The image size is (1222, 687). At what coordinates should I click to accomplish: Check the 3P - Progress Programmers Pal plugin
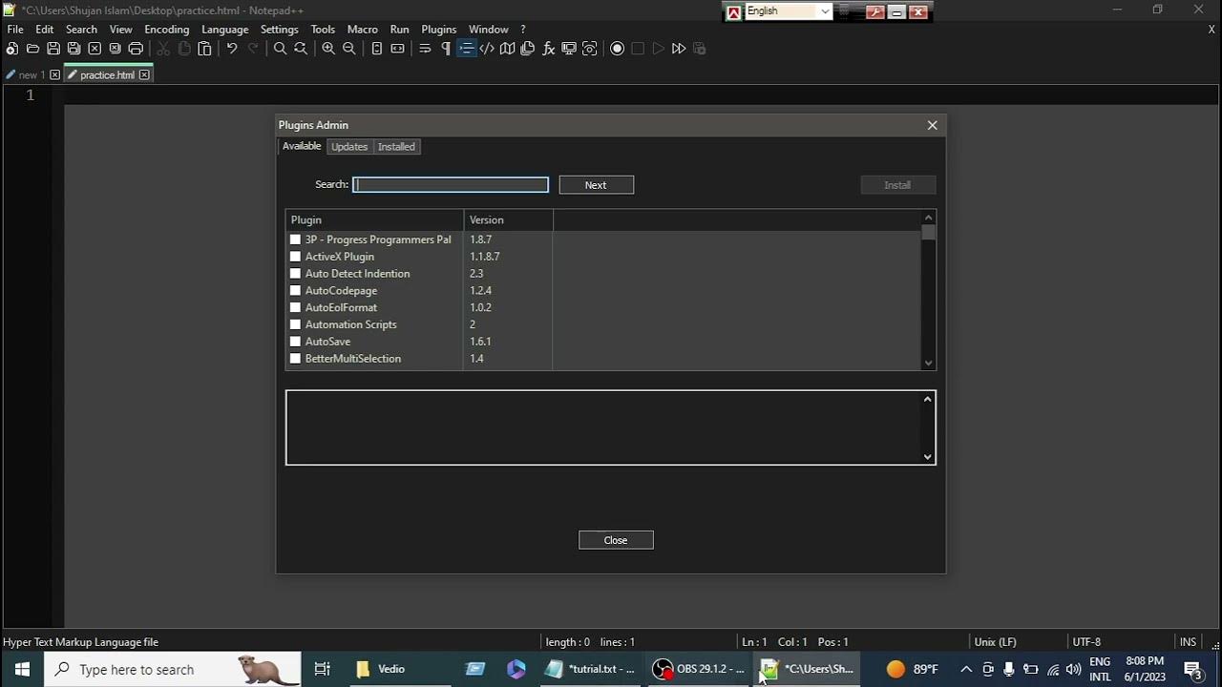tap(295, 239)
